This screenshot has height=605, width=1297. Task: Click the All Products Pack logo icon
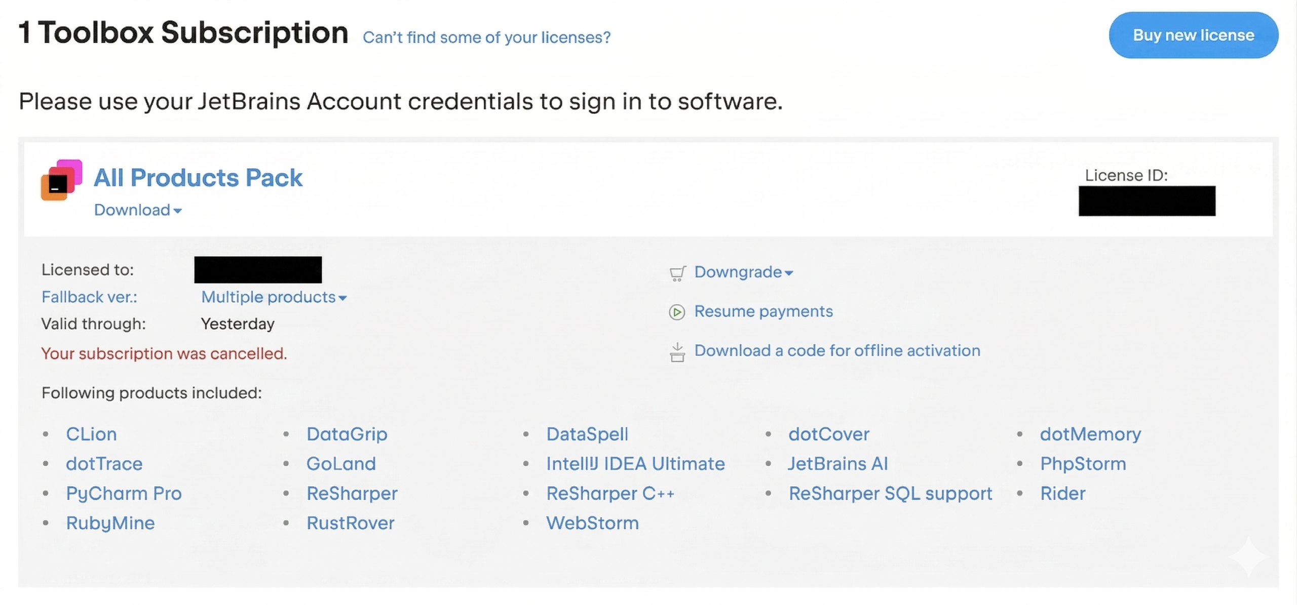(x=61, y=180)
